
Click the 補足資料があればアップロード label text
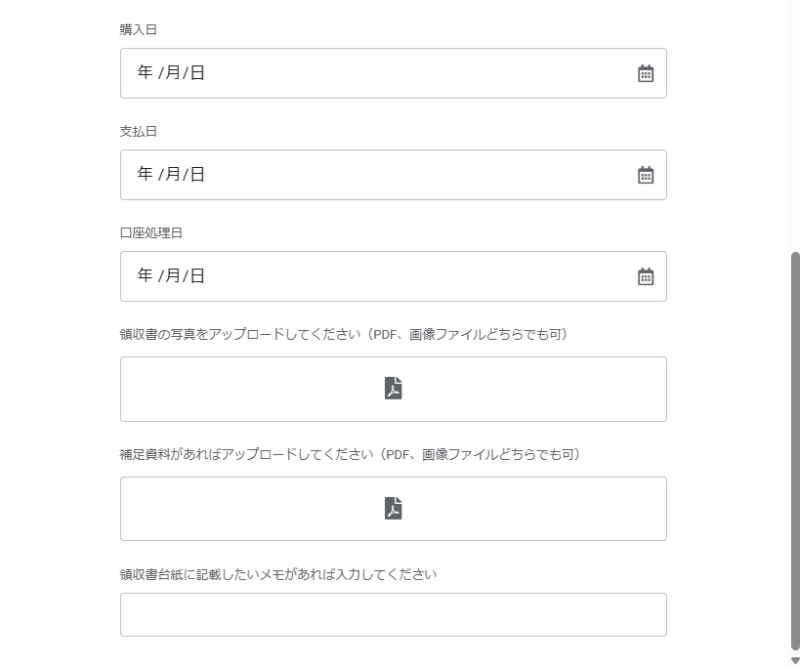coord(350,454)
